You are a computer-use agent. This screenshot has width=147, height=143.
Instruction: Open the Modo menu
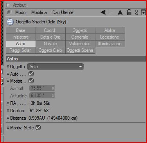(20, 12)
